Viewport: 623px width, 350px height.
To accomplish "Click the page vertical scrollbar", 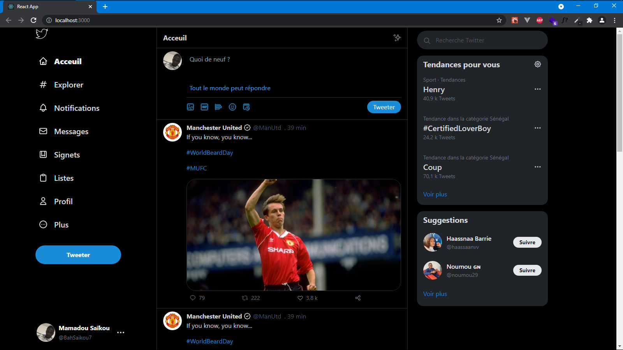I will tap(619, 93).
